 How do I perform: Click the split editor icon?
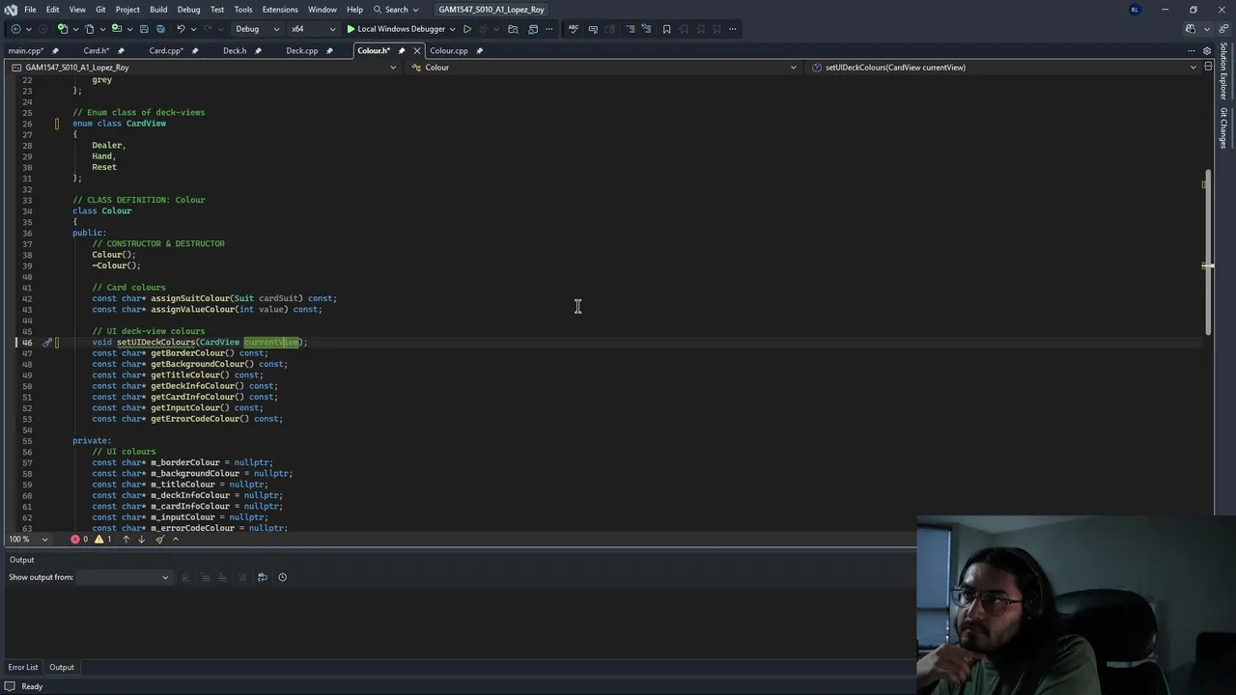click(x=1208, y=68)
